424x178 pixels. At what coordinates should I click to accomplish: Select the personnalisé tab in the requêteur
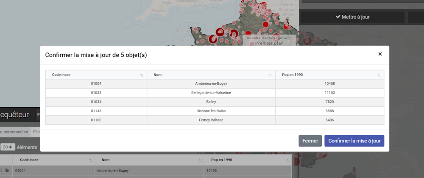tap(14, 132)
